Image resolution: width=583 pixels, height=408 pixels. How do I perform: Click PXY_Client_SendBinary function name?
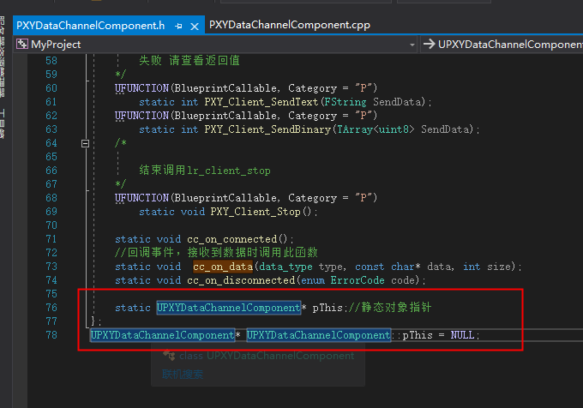[x=267, y=129]
